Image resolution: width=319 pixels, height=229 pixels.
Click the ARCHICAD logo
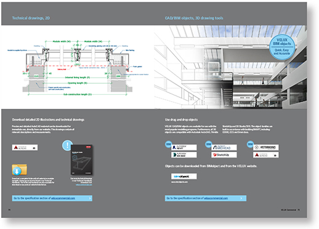pos(224,147)
